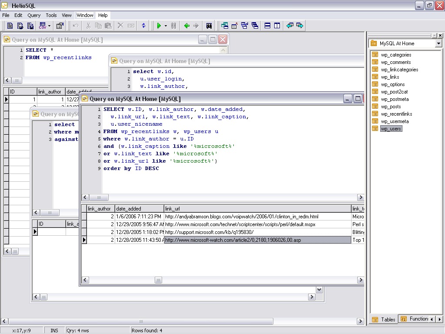Open the Query menu
This screenshot has height=334, width=445.
pyautogui.click(x=34, y=15)
